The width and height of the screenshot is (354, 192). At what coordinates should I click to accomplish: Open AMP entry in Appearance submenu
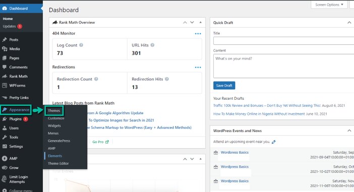[x=51, y=149]
